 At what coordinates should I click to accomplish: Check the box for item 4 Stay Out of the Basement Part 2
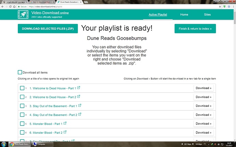coord(22,115)
